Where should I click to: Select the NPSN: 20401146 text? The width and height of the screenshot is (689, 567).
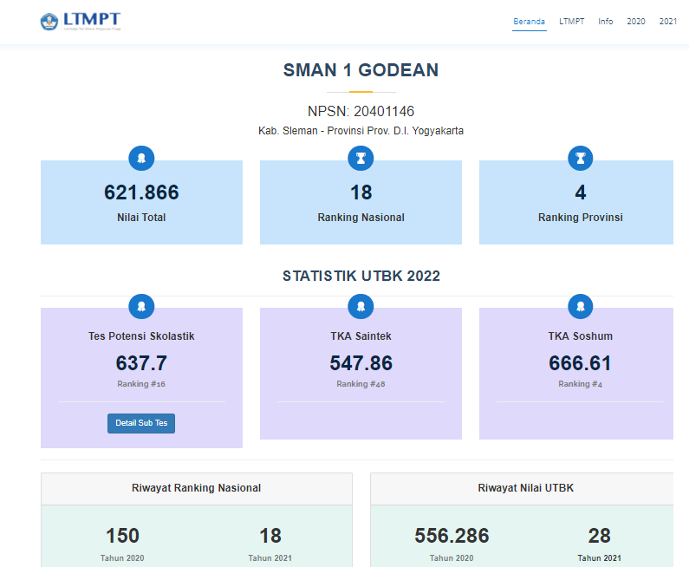[x=361, y=111]
